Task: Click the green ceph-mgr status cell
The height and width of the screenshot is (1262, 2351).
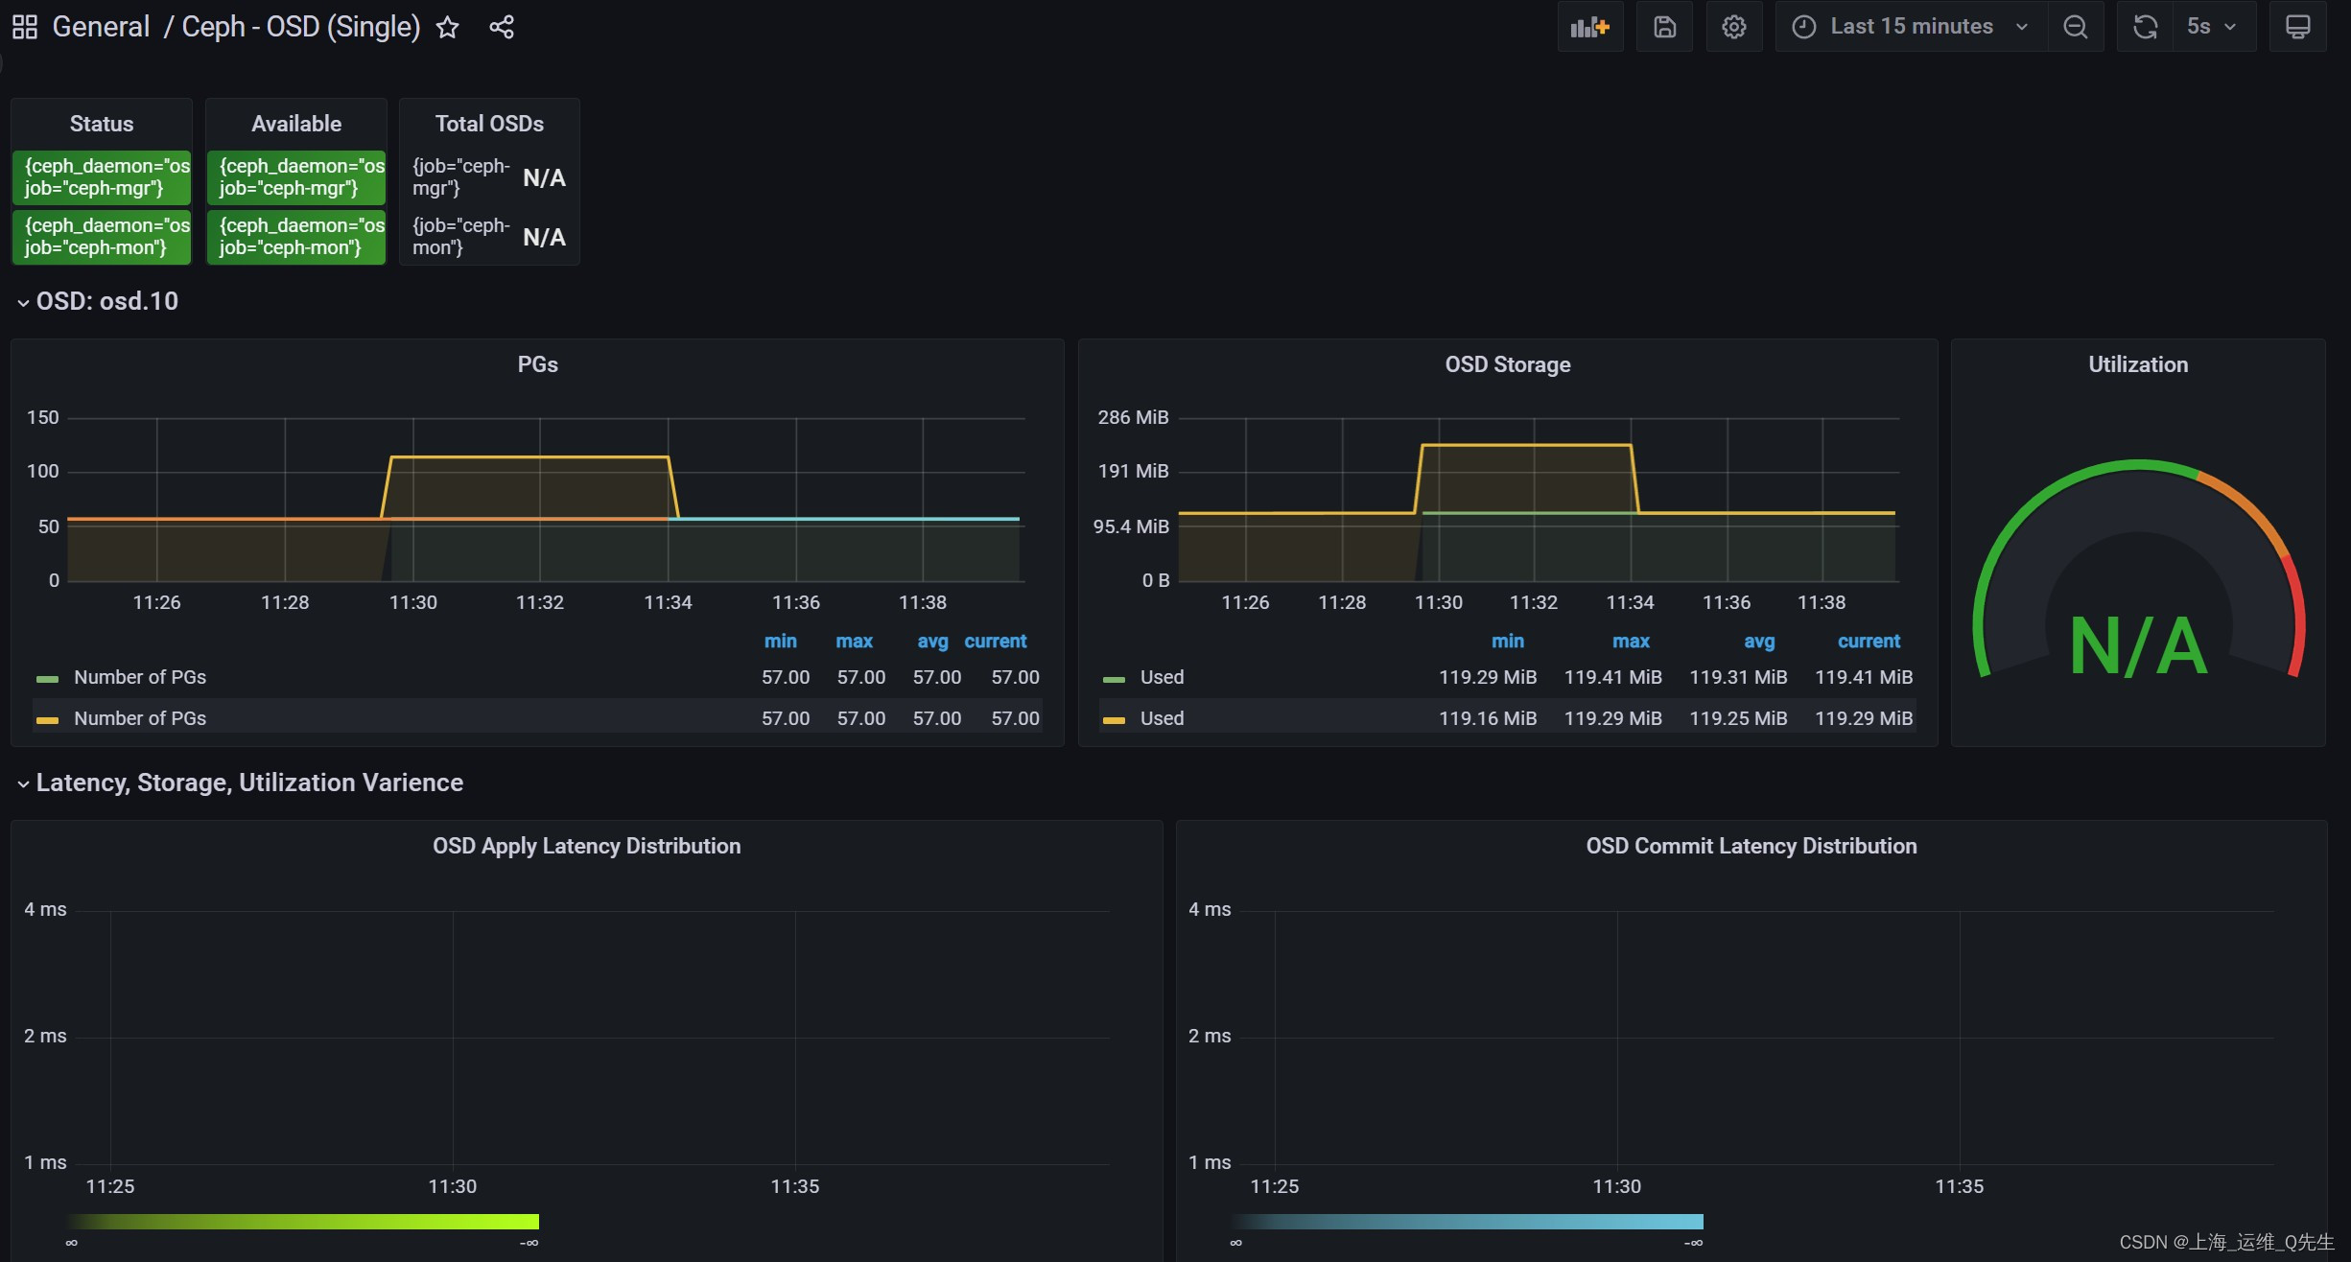Action: tap(102, 176)
